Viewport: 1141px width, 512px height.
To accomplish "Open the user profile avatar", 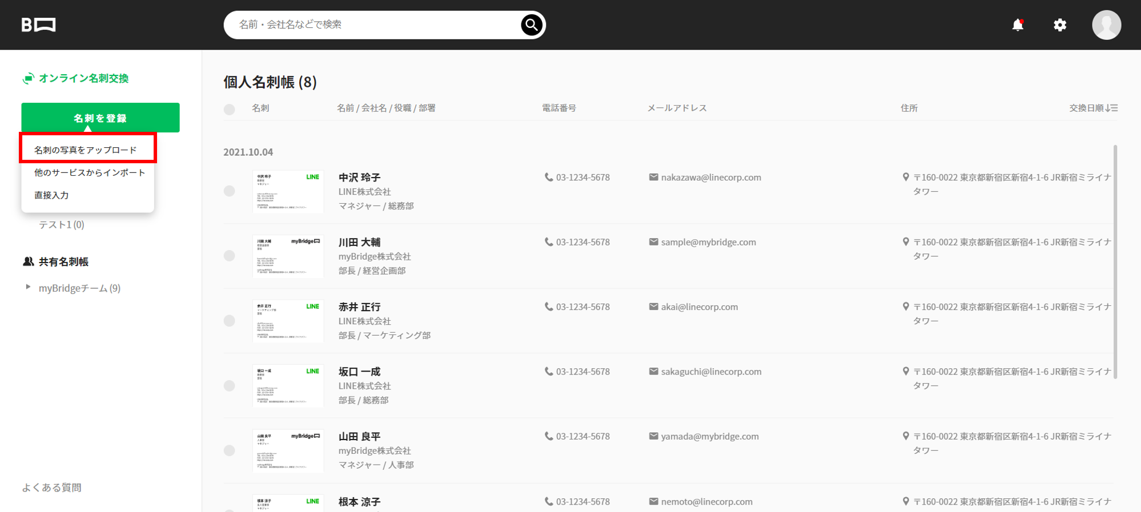I will (x=1106, y=25).
